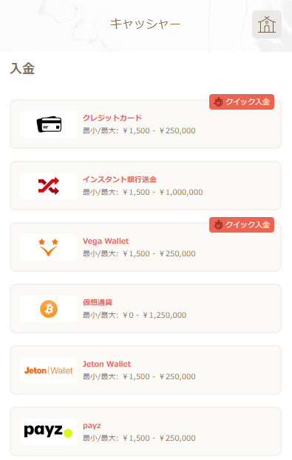
Task: Select the credit card icon
Action: point(49,124)
